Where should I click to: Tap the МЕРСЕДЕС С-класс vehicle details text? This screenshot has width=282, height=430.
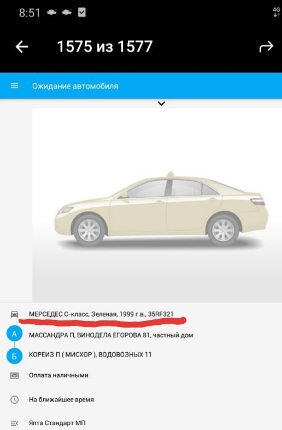(x=101, y=314)
